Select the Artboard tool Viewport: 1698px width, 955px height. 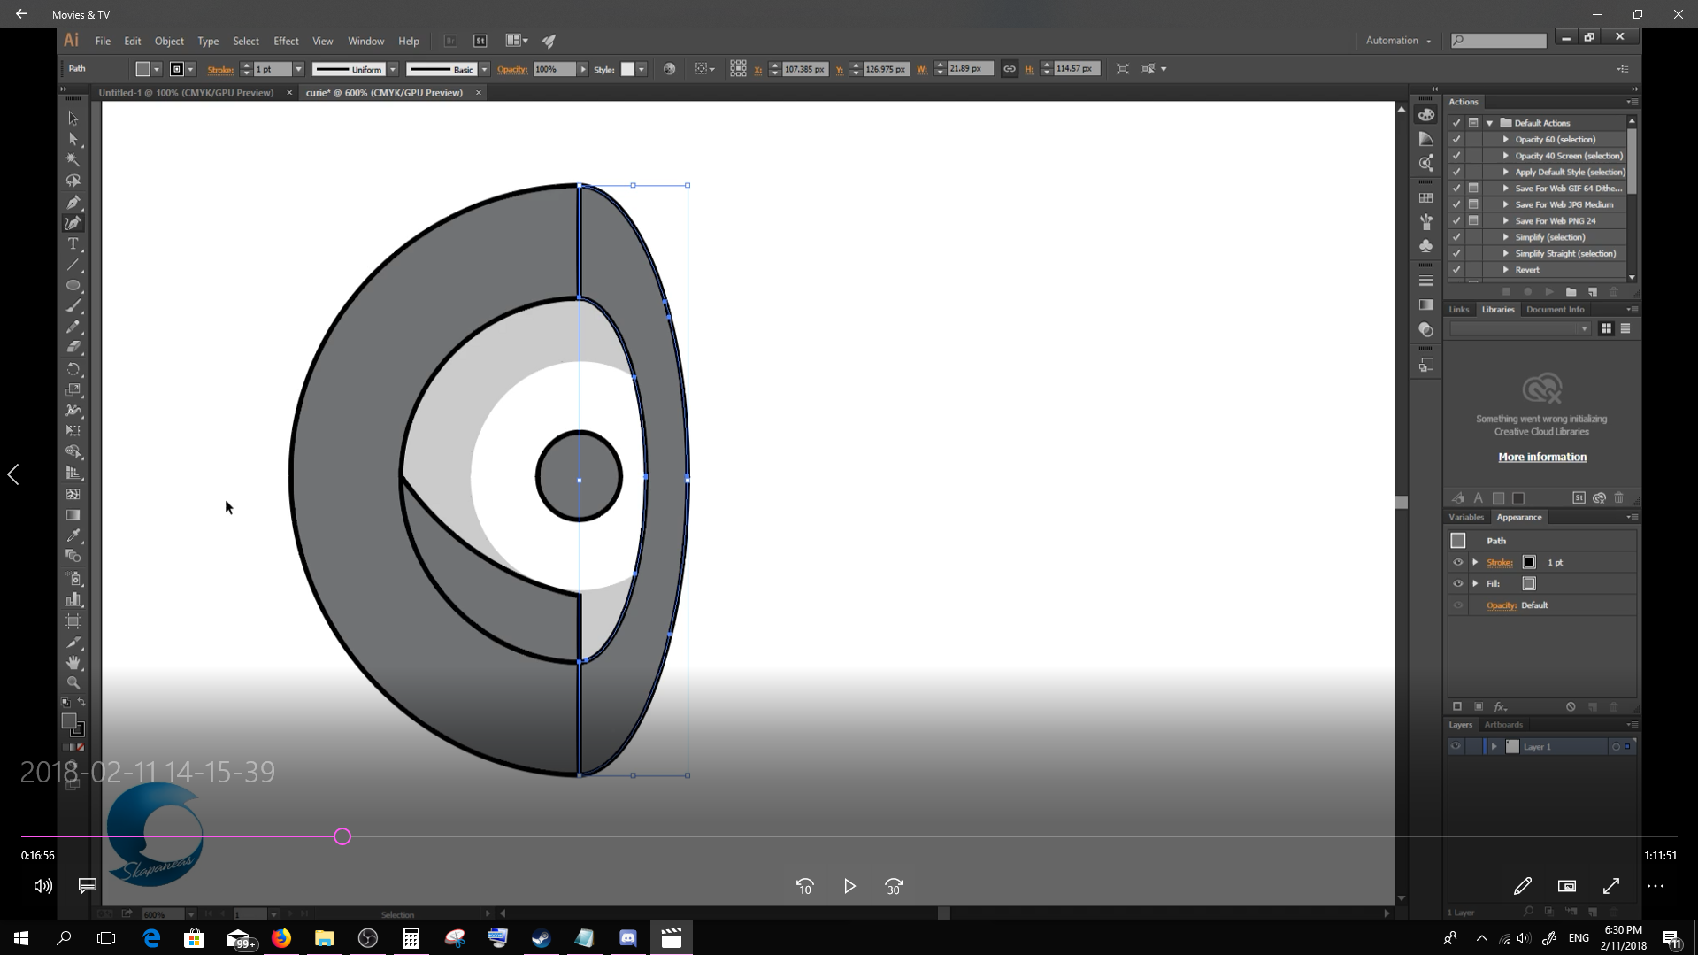73,621
